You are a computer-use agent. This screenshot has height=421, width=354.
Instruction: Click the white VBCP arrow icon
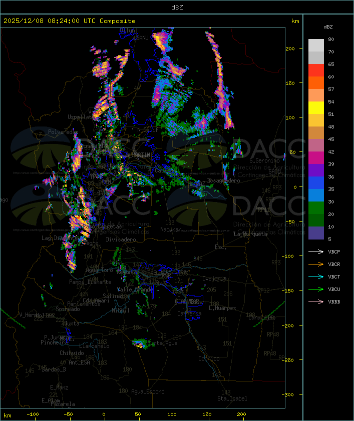[316, 252]
